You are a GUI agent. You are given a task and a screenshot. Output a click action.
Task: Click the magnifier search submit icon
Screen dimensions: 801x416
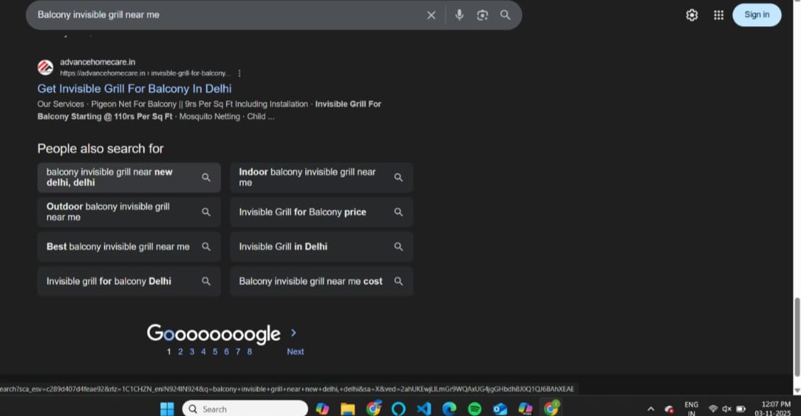505,15
